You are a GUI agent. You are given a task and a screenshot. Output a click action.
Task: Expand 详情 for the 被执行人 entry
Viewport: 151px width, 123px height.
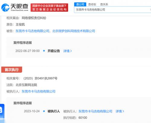click(119, 111)
